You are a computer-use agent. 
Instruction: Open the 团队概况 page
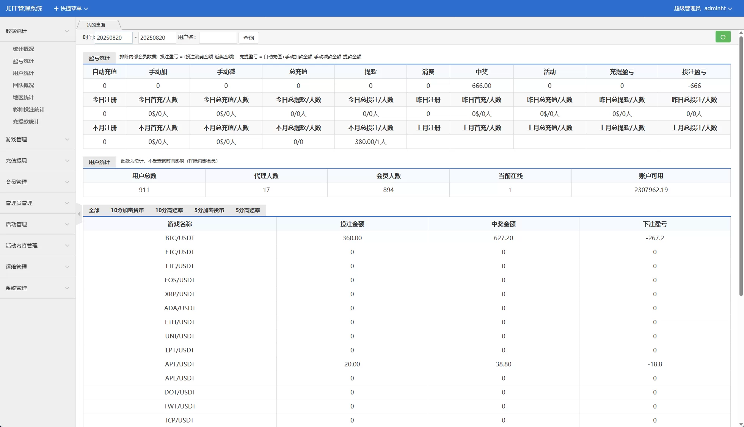pyautogui.click(x=24, y=85)
